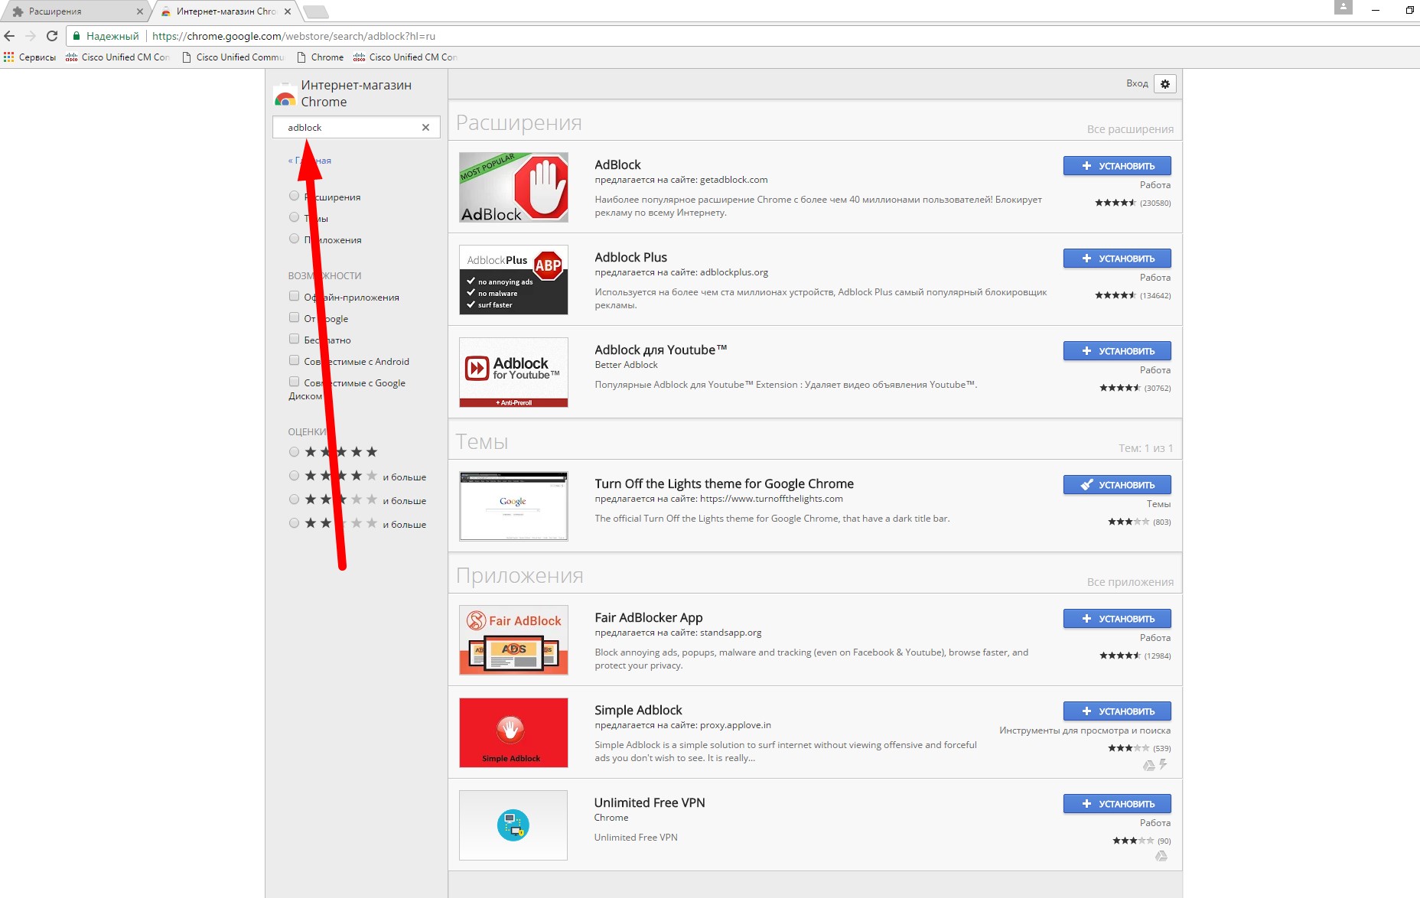Open the Chrome bookmark
The height and width of the screenshot is (898, 1420).
pyautogui.click(x=321, y=57)
